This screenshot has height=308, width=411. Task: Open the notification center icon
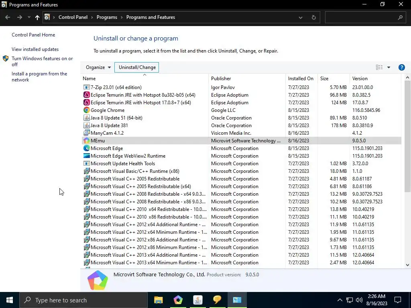pyautogui.click(x=398, y=300)
